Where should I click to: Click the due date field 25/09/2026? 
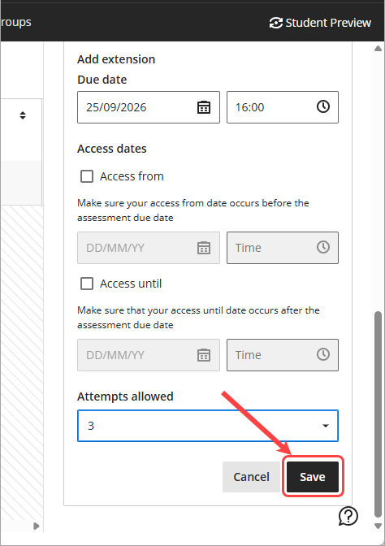149,107
